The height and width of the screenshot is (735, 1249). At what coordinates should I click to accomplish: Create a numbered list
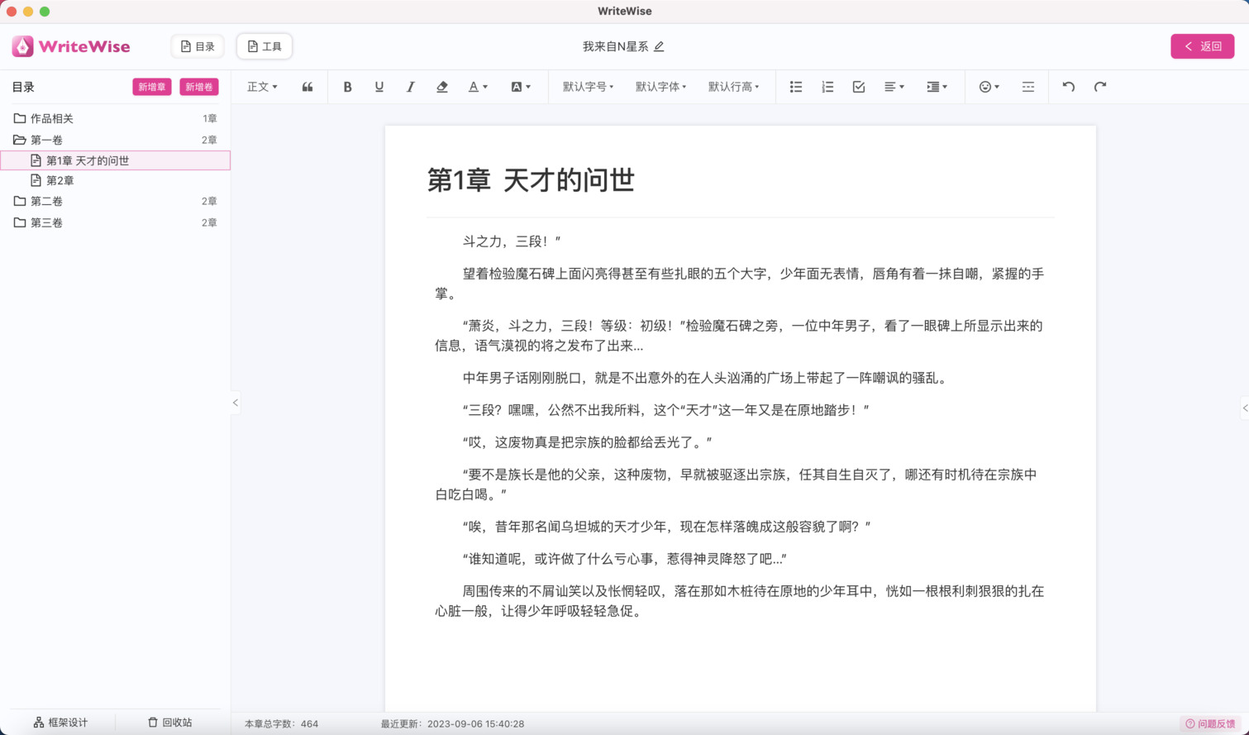pos(827,86)
